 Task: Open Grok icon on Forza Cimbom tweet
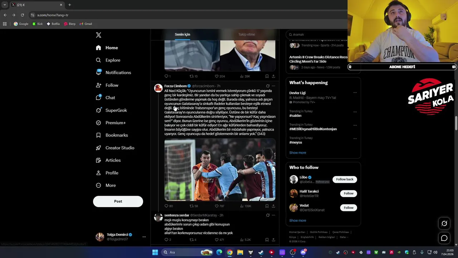click(x=268, y=86)
